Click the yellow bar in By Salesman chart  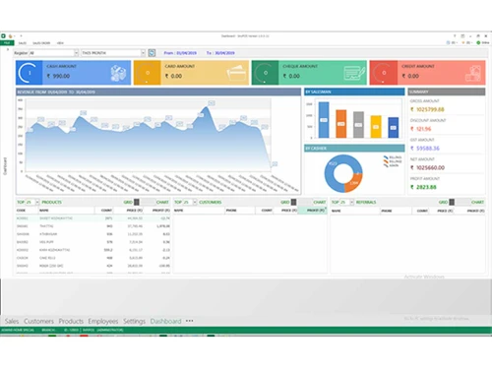(376, 127)
